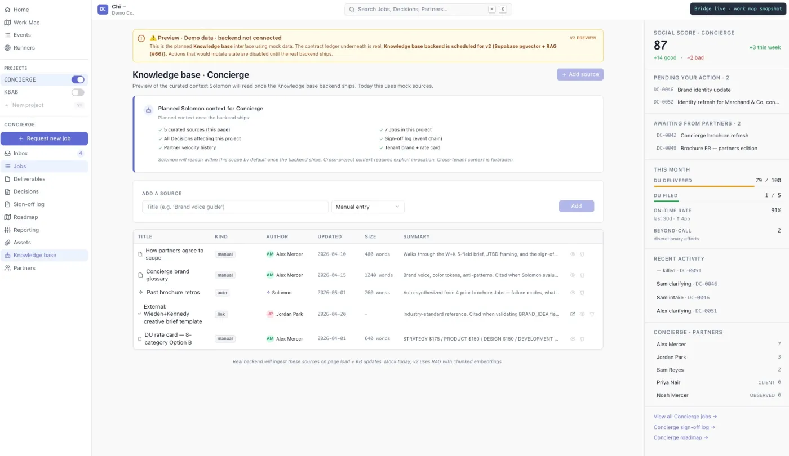Select partner Priya Nair in partners list

click(x=717, y=382)
